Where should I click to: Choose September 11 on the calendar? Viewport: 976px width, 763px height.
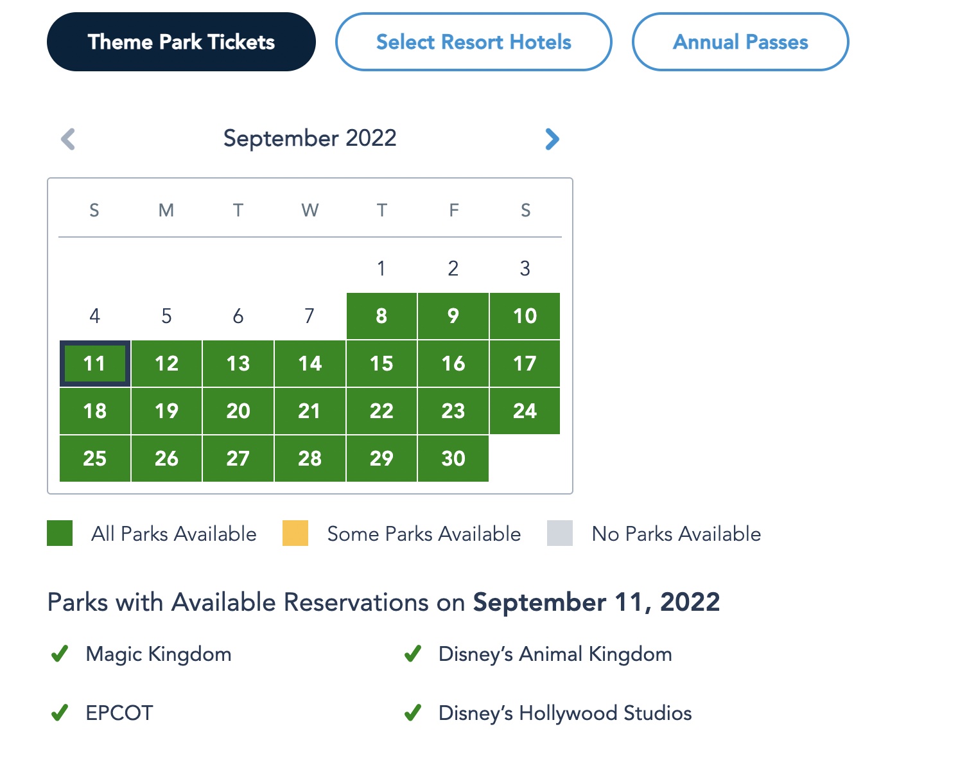point(95,364)
